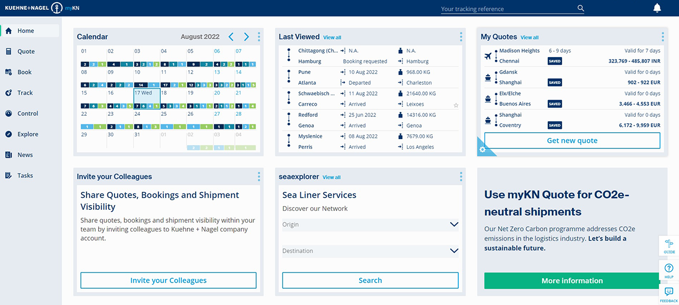Expand the Destination dropdown
The width and height of the screenshot is (679, 305).
[x=454, y=251]
